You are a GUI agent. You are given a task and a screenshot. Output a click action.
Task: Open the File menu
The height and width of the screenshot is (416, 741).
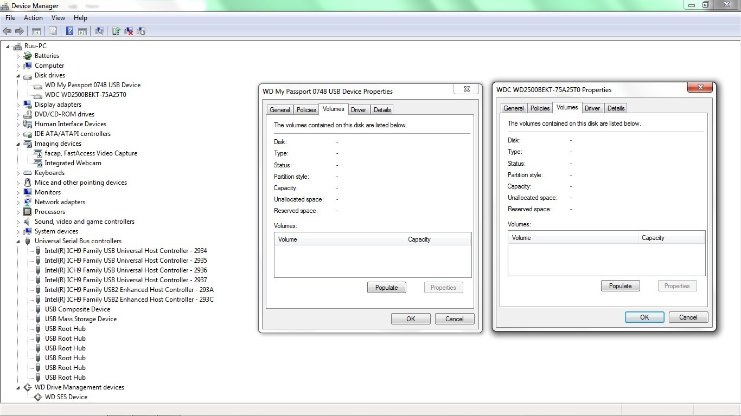pyautogui.click(x=10, y=18)
